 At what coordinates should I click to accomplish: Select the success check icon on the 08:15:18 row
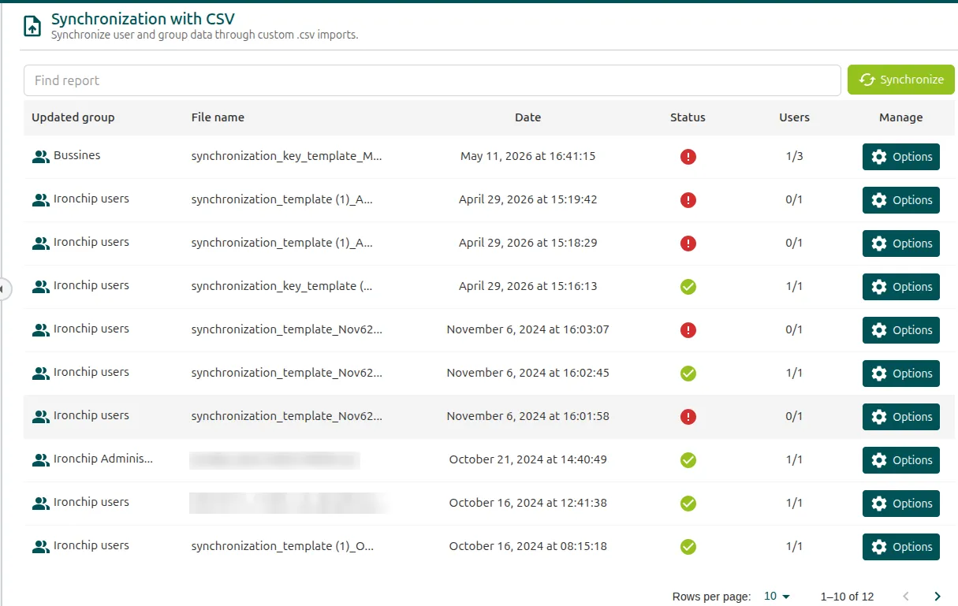pos(688,547)
